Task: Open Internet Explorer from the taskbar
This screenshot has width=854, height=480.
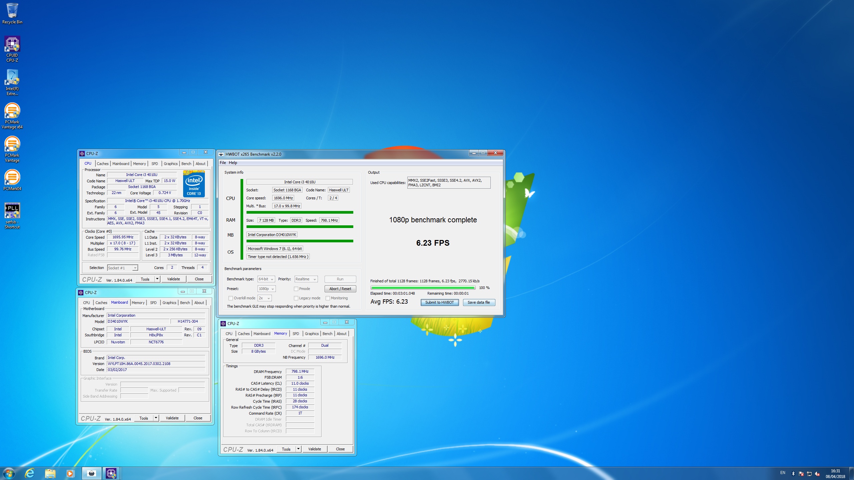Action: [30, 473]
